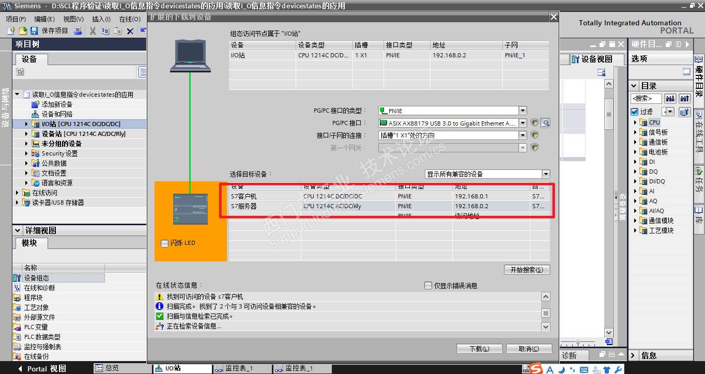Click the network overview icon under 设备 tab
Image resolution: width=705 pixels, height=374 pixels.
[x=20, y=72]
